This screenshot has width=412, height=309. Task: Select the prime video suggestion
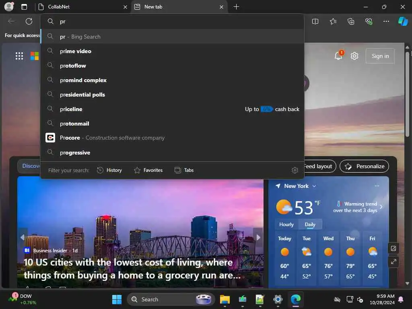click(x=172, y=51)
